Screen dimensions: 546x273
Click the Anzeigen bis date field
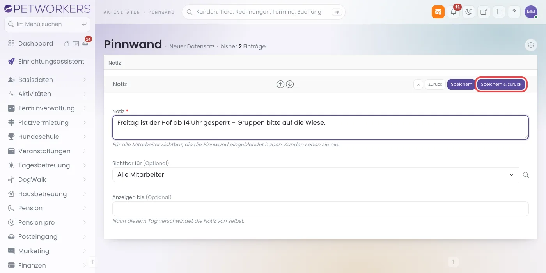point(321,209)
